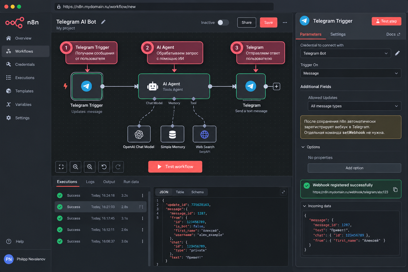Screen dimensions: 408x272
Task: Open the OpenAI Chat Model node
Action: (x=139, y=134)
